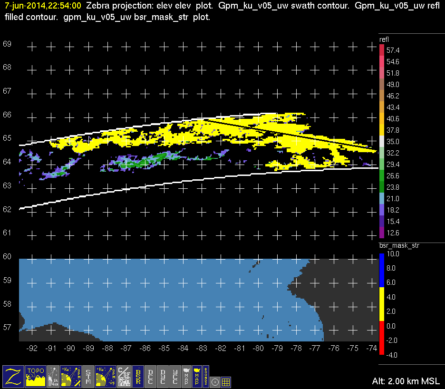Select the first Ku GPM radar icon

(x=71, y=376)
